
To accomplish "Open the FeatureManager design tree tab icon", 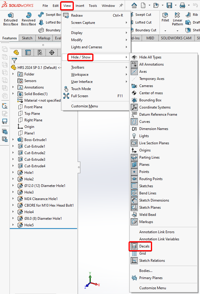I will coord(16,52).
